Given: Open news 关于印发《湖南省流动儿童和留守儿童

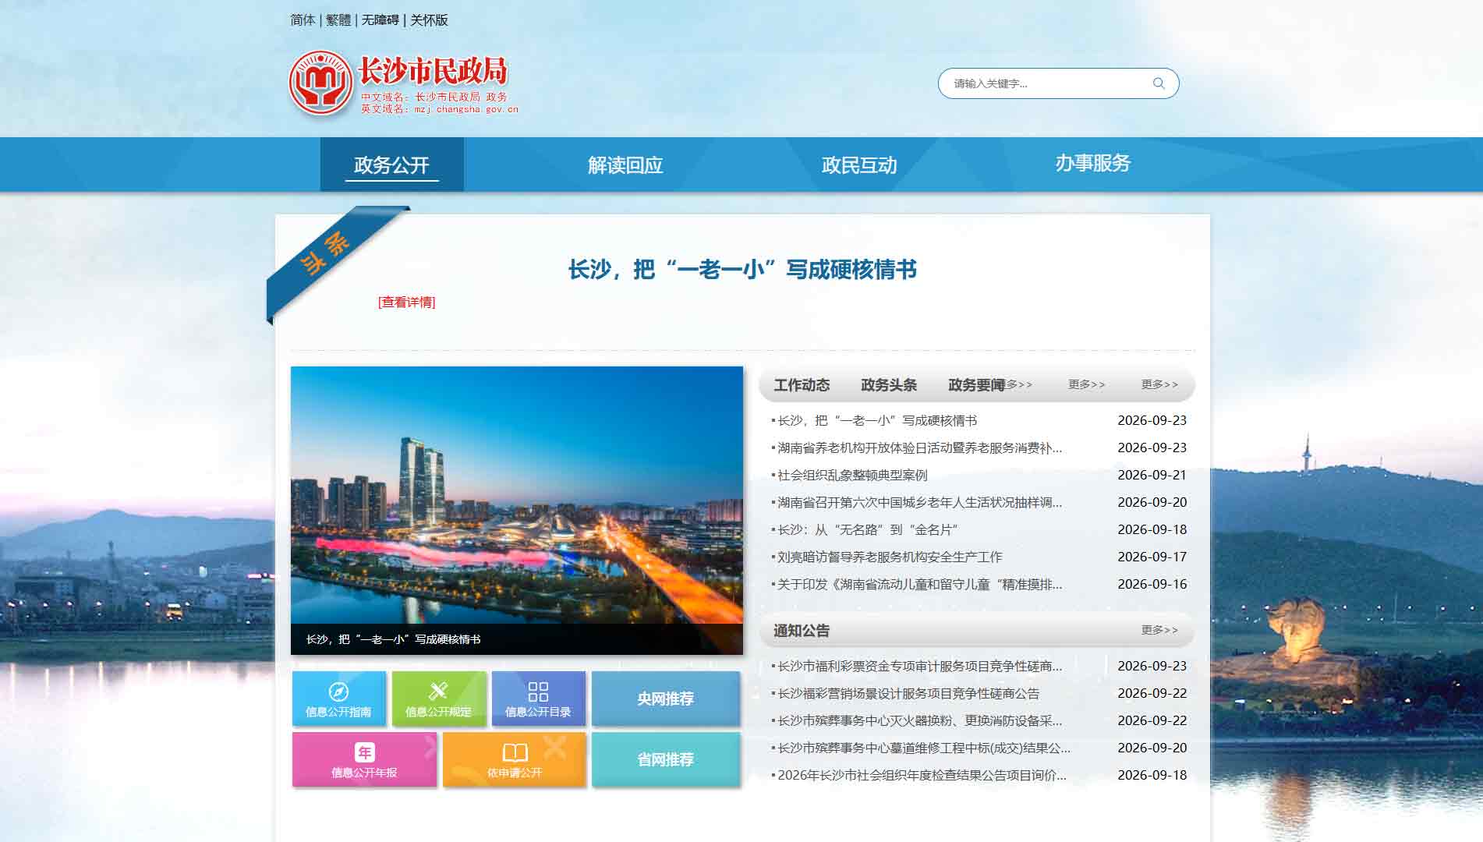Looking at the screenshot, I should 919,584.
